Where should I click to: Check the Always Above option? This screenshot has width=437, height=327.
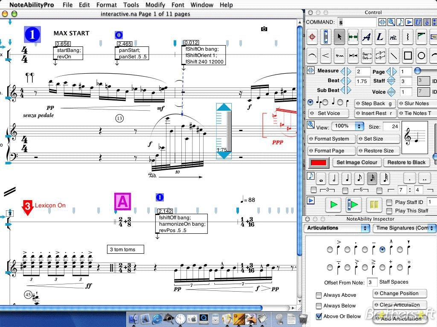tap(319, 295)
